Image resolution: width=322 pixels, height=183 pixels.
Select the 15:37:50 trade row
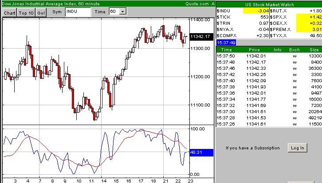pos(269,56)
